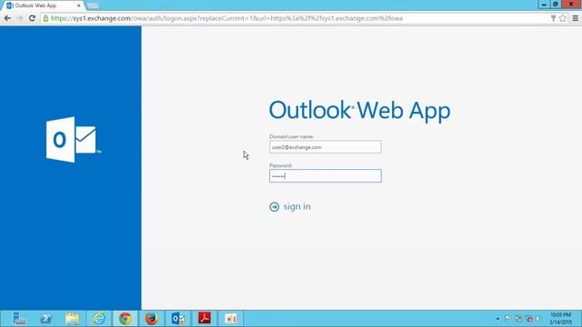
Task: Click the 'Password:' label
Action: tap(281, 165)
